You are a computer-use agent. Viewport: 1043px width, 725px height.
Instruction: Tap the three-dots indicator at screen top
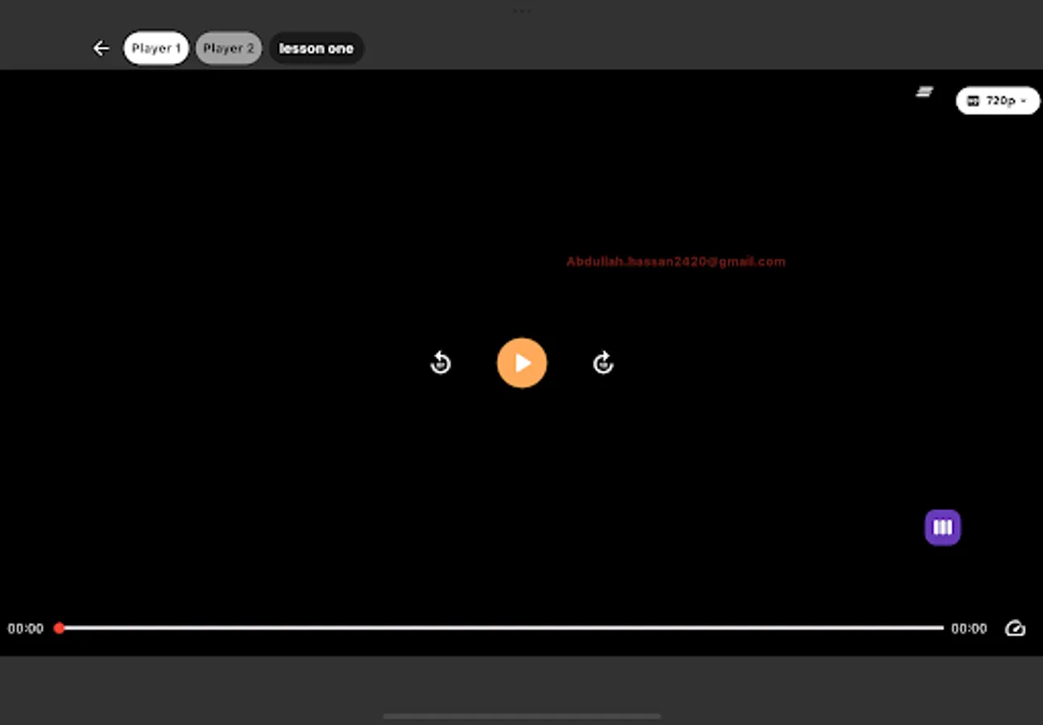[522, 10]
